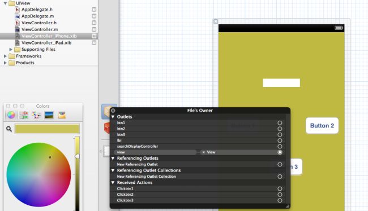This screenshot has width=368, height=211.
Task: Click the New Referencing Outlet Collection connection circle
Action: (x=280, y=177)
